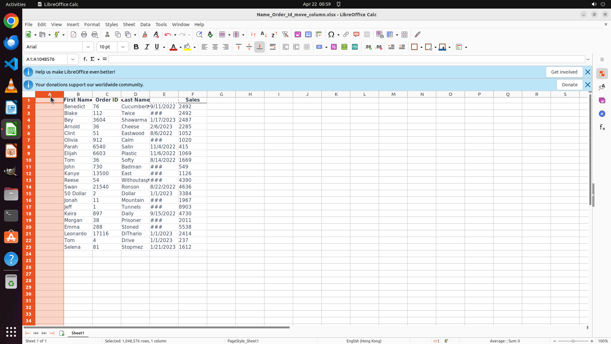Click the Clone Formatting paintbrush icon
This screenshot has width=611, height=344.
point(145,34)
